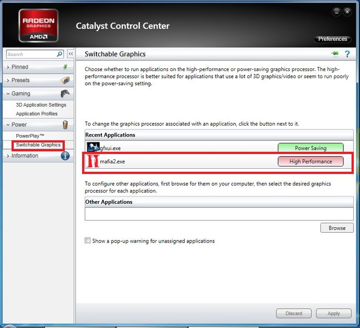Viewport: 360px width, 328px height.
Task: Click the search magnifier icon
Action: tap(59, 54)
